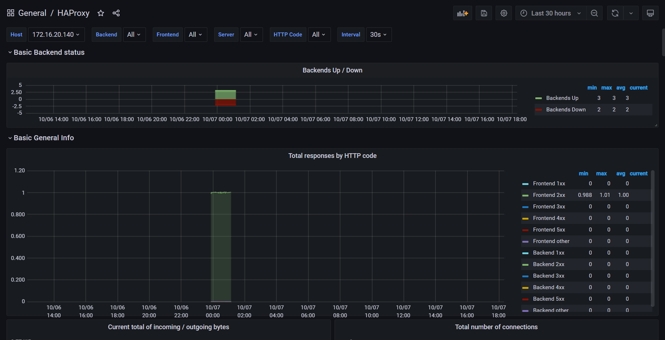Toggle Frontend 2xx series visibility
This screenshot has height=340, width=665.
pyautogui.click(x=549, y=195)
